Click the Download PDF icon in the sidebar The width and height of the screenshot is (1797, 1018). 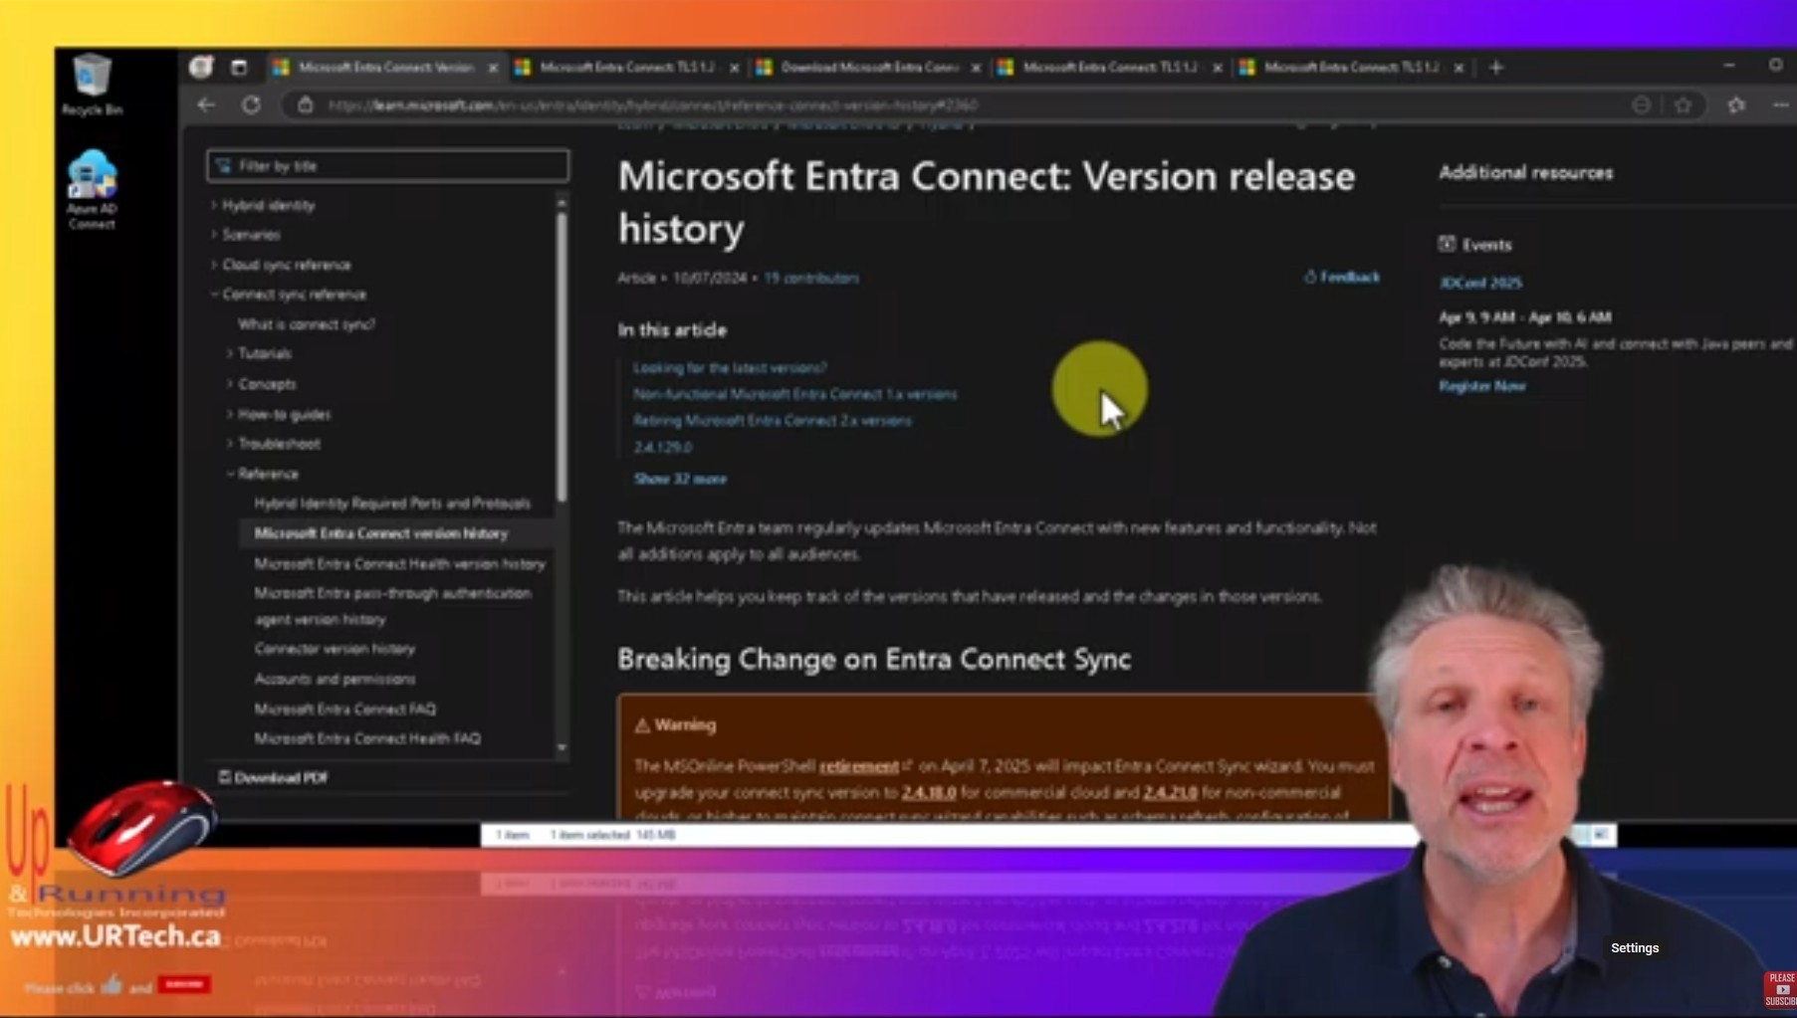point(227,777)
